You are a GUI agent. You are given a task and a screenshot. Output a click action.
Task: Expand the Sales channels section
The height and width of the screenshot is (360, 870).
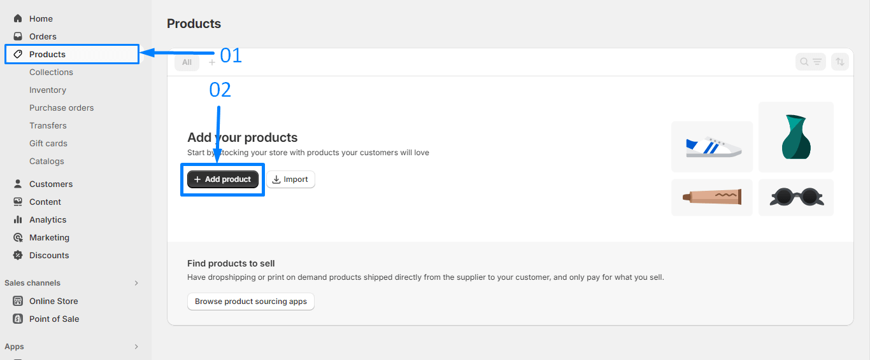(136, 283)
